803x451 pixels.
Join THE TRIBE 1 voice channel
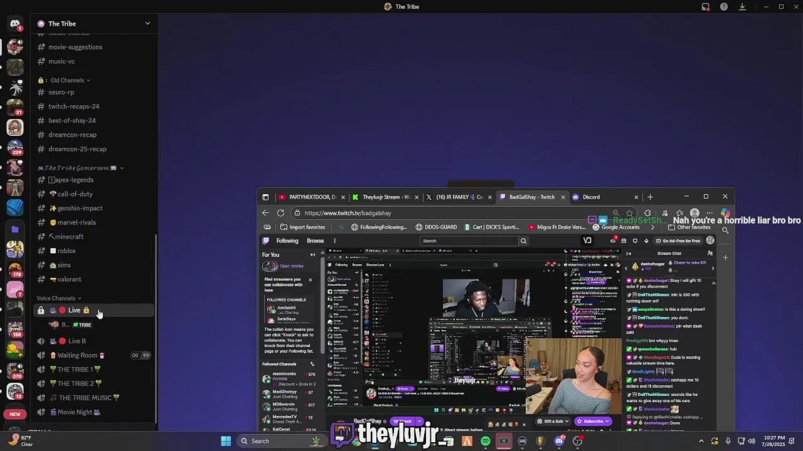94,370
